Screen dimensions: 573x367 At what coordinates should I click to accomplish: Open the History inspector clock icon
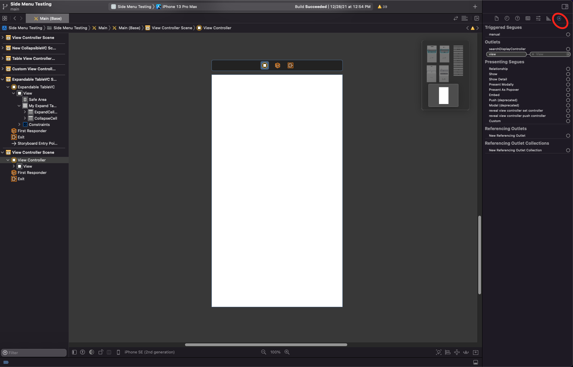pos(507,18)
